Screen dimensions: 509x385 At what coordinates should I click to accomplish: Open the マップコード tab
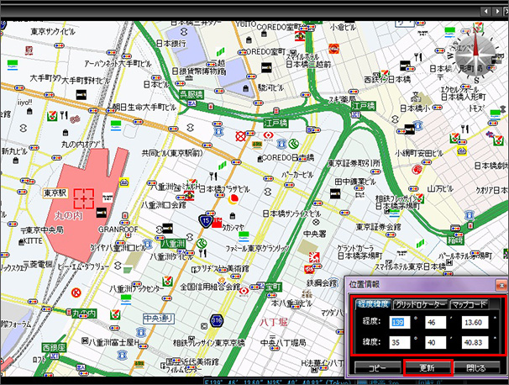pyautogui.click(x=470, y=304)
